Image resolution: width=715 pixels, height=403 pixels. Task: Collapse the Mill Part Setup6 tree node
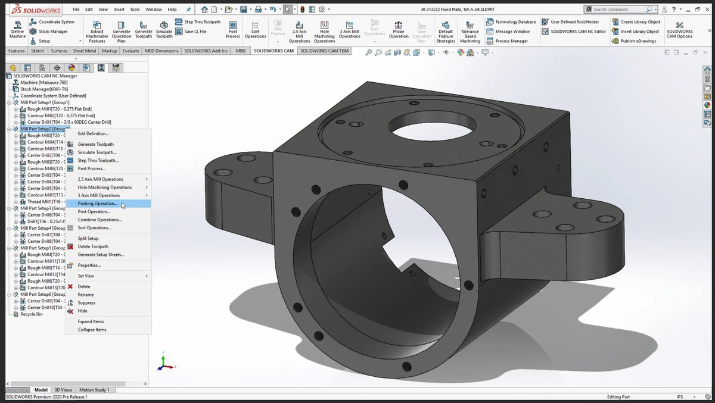pyautogui.click(x=9, y=294)
